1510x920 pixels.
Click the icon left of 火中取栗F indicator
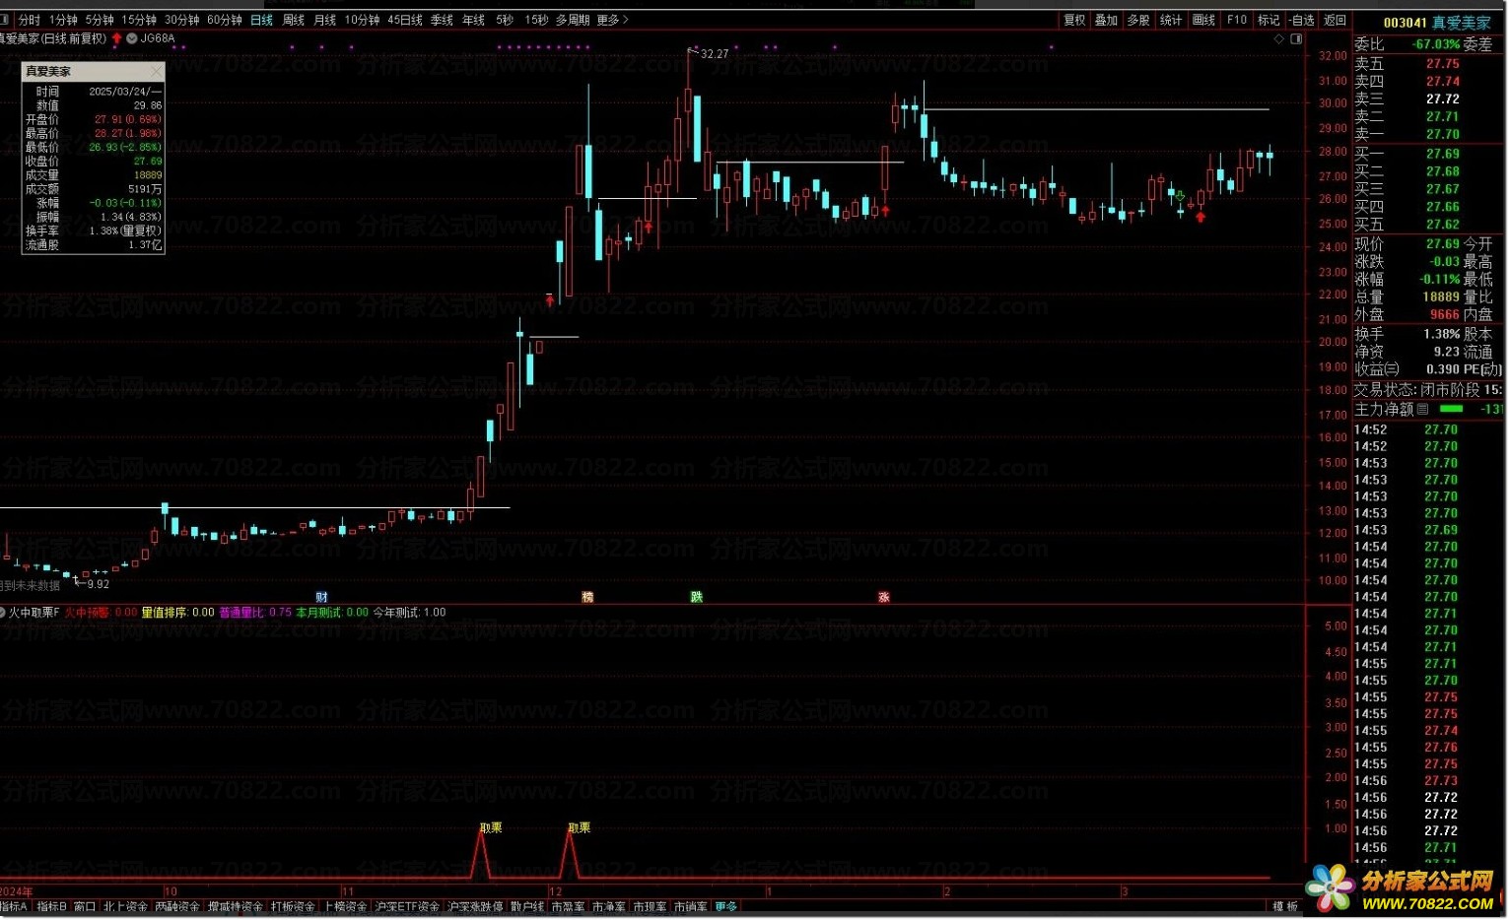[x=3, y=613]
